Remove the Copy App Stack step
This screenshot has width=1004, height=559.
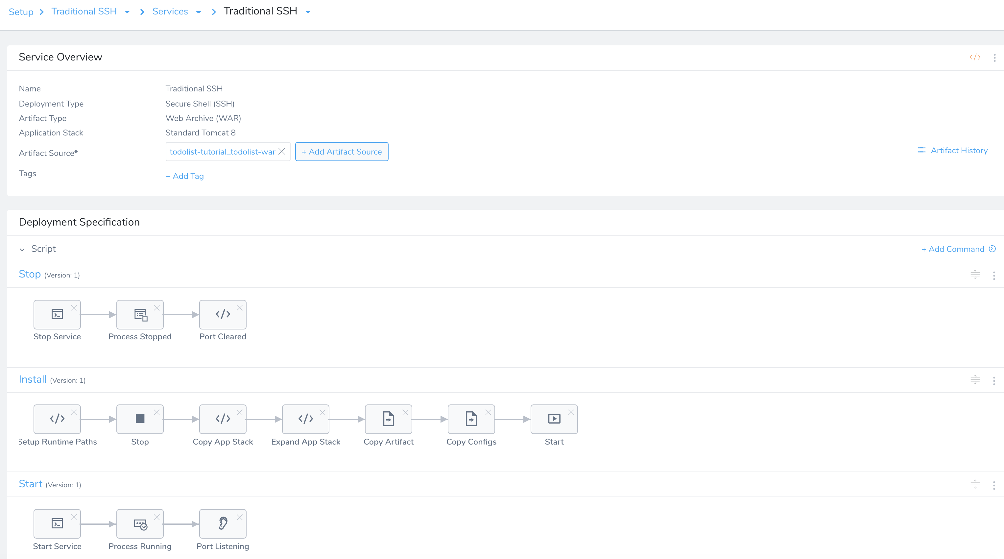(239, 412)
